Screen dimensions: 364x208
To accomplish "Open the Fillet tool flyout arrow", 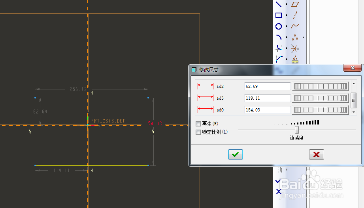I will tap(287, 48).
